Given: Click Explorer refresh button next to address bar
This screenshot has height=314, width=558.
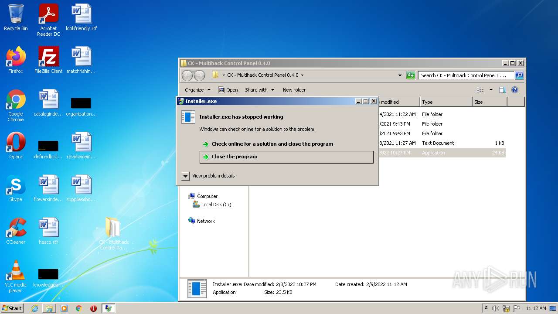Looking at the screenshot, I should pos(411,75).
